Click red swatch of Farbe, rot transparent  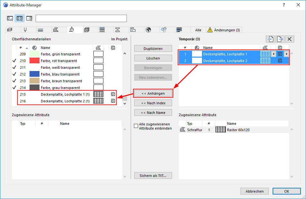35,61
